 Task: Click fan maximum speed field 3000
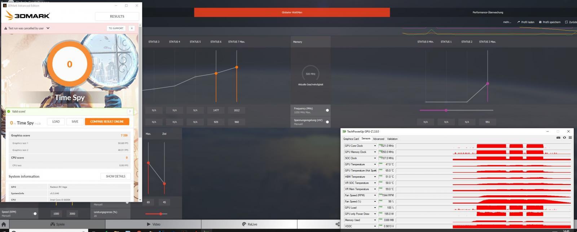(72, 214)
